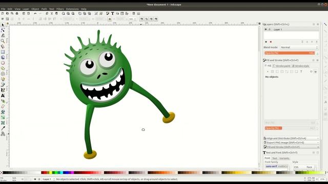This screenshot has width=328, height=184.
Task: Open the Layer 1 status bar dropdown
Action: coord(48,179)
